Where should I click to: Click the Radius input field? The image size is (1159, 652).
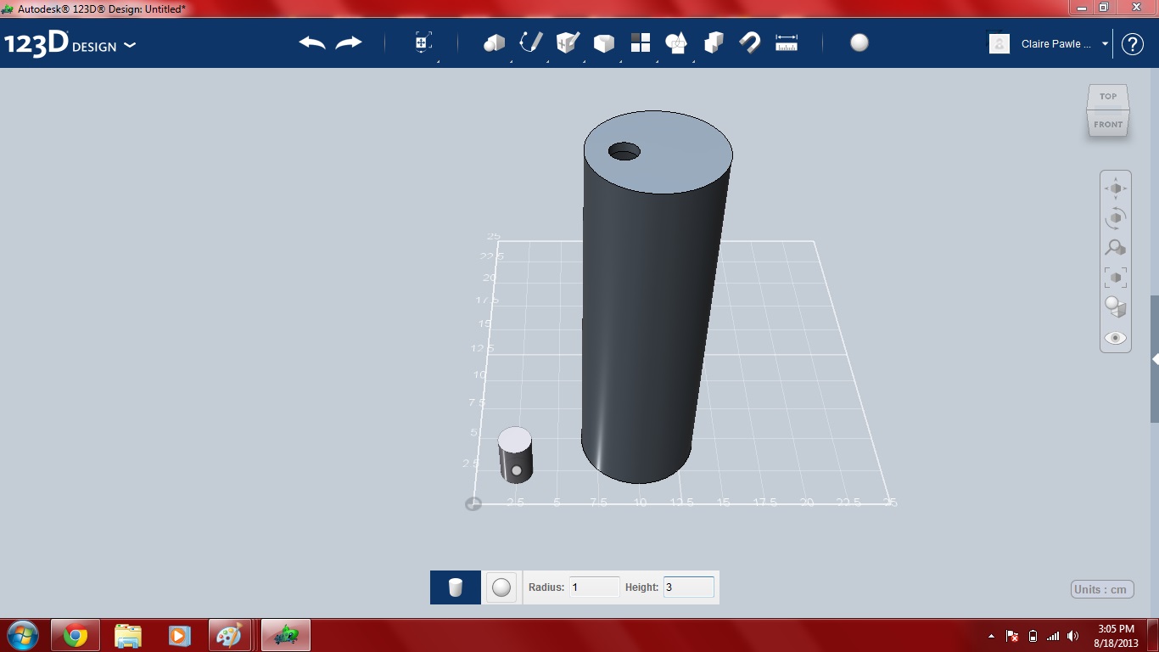click(594, 587)
